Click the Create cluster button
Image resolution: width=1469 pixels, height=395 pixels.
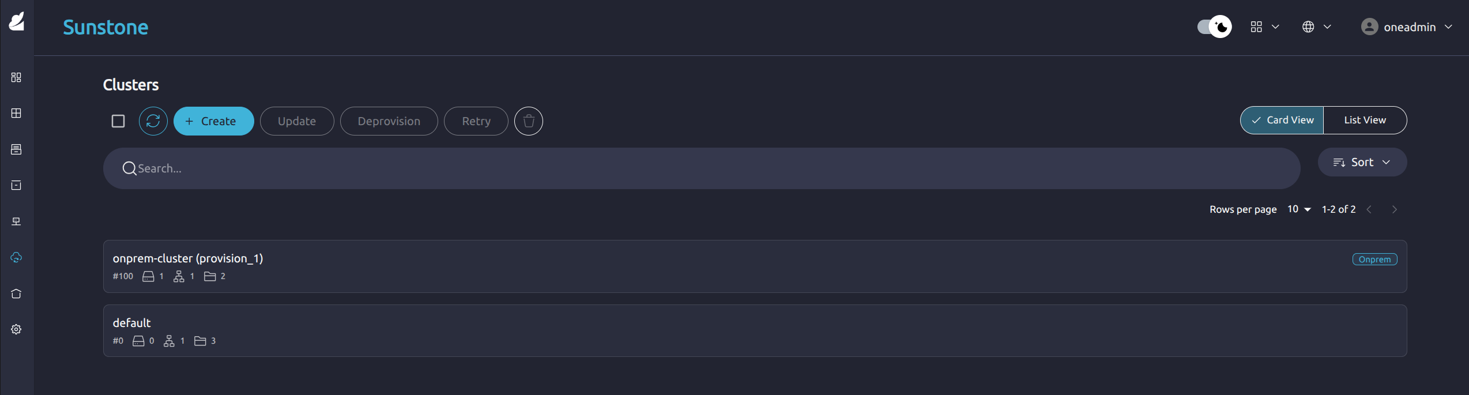coord(213,121)
